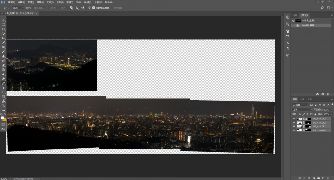Create new layer icon
Image resolution: width=334 pixels, height=180 pixels.
(323, 178)
